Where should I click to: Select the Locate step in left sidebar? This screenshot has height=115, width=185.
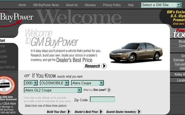point(4,56)
